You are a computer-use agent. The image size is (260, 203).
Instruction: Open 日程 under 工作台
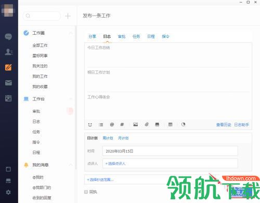click(36, 152)
